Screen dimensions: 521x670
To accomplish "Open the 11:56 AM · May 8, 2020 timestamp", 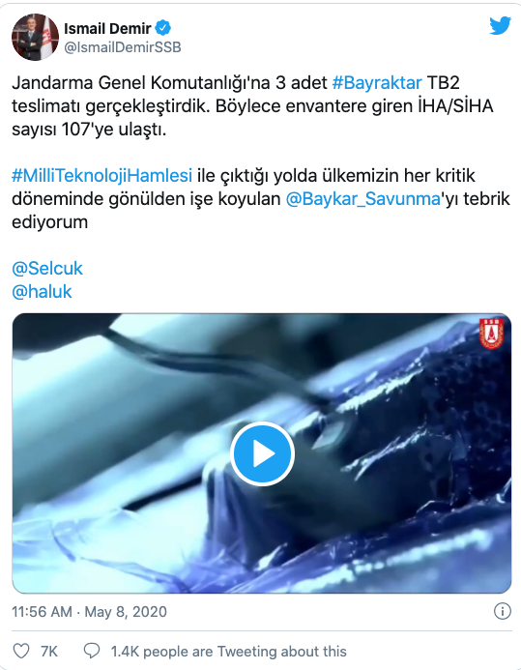I will click(x=89, y=611).
